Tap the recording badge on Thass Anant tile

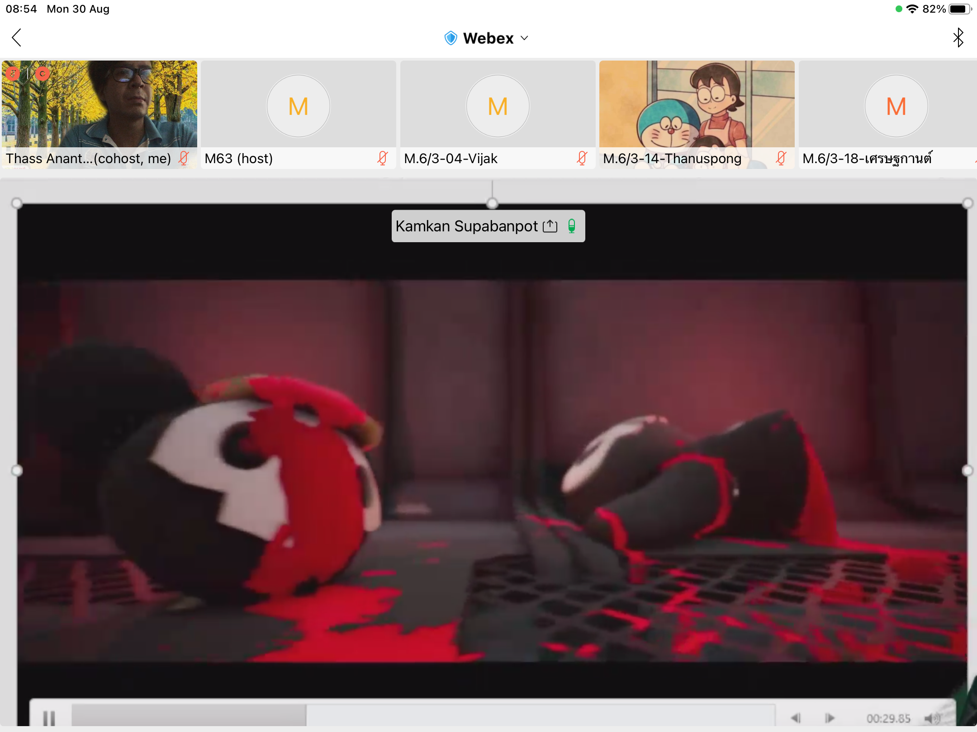point(43,73)
